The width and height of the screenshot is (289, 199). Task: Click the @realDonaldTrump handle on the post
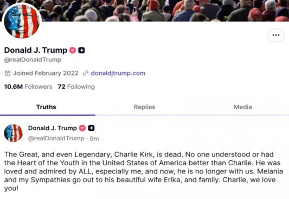tap(56, 139)
